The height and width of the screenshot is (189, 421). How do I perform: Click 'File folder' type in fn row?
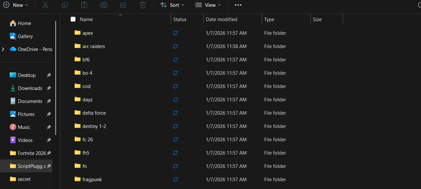(275, 166)
